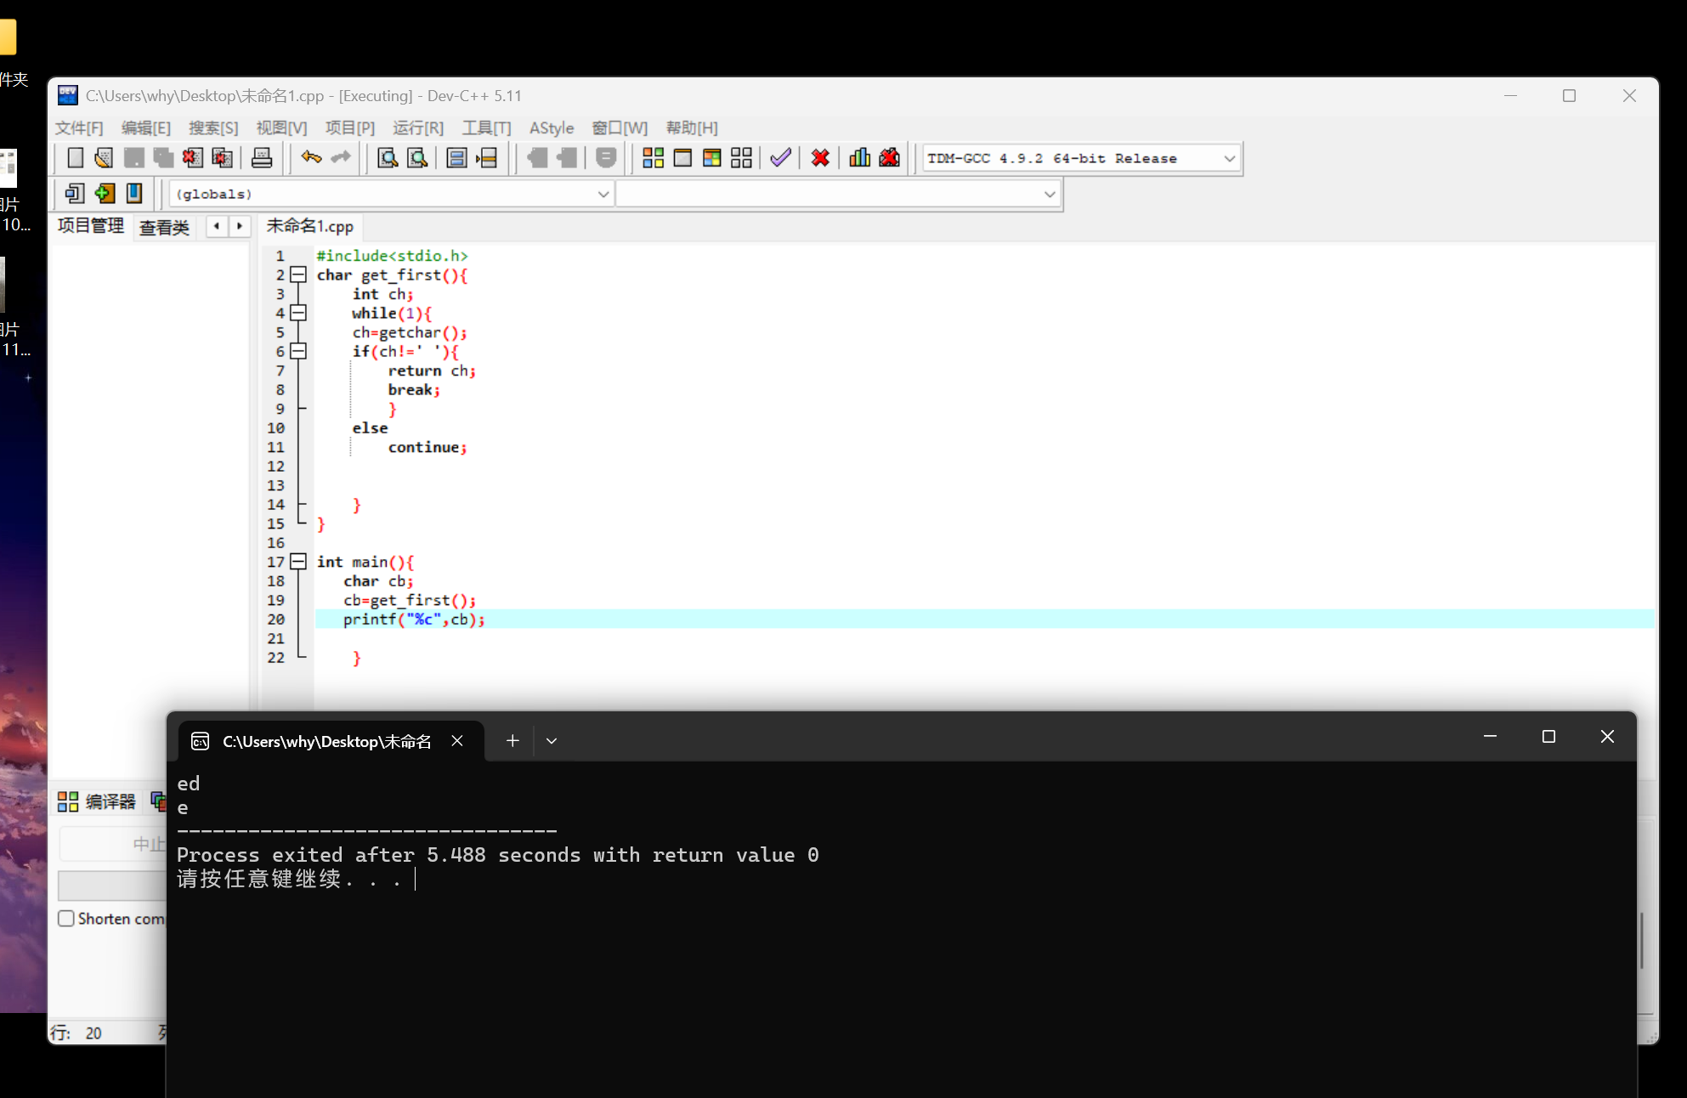Click the Undo arrow icon
Image resolution: width=1687 pixels, height=1098 pixels.
click(311, 158)
